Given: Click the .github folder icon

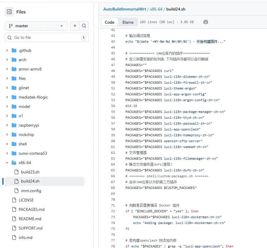Looking at the screenshot, I should coord(14,50).
